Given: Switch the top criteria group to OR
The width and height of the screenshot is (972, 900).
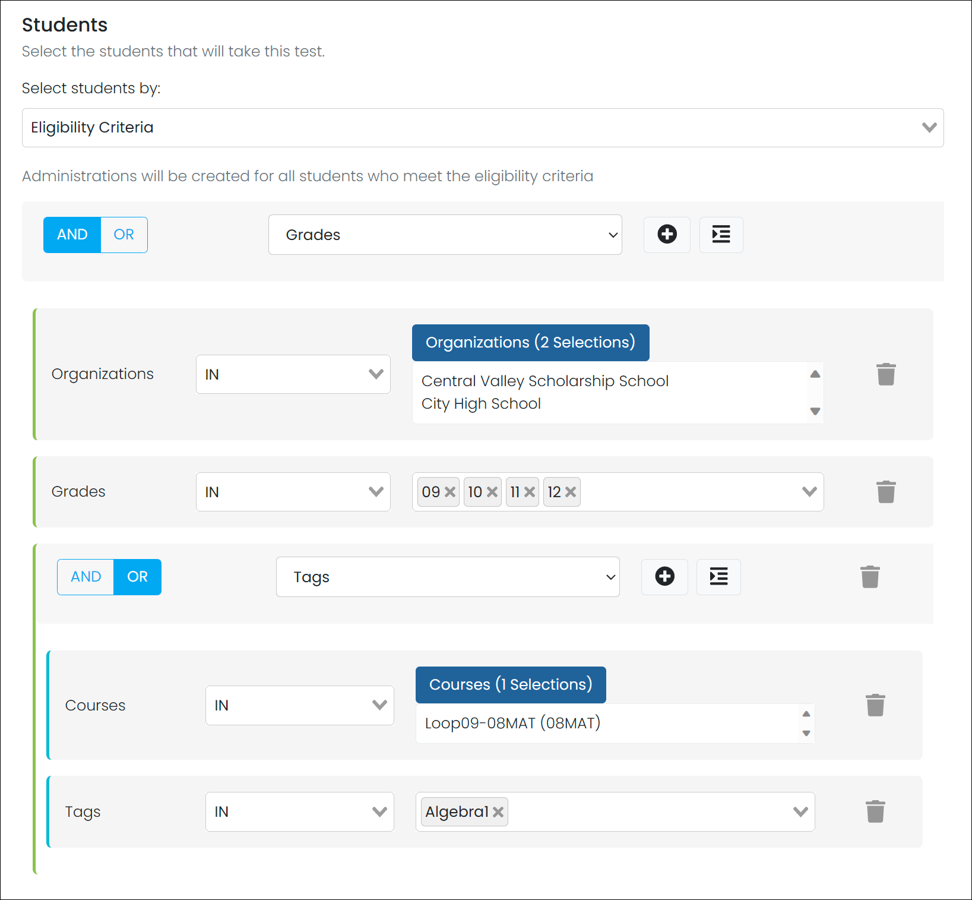Looking at the screenshot, I should 124,235.
